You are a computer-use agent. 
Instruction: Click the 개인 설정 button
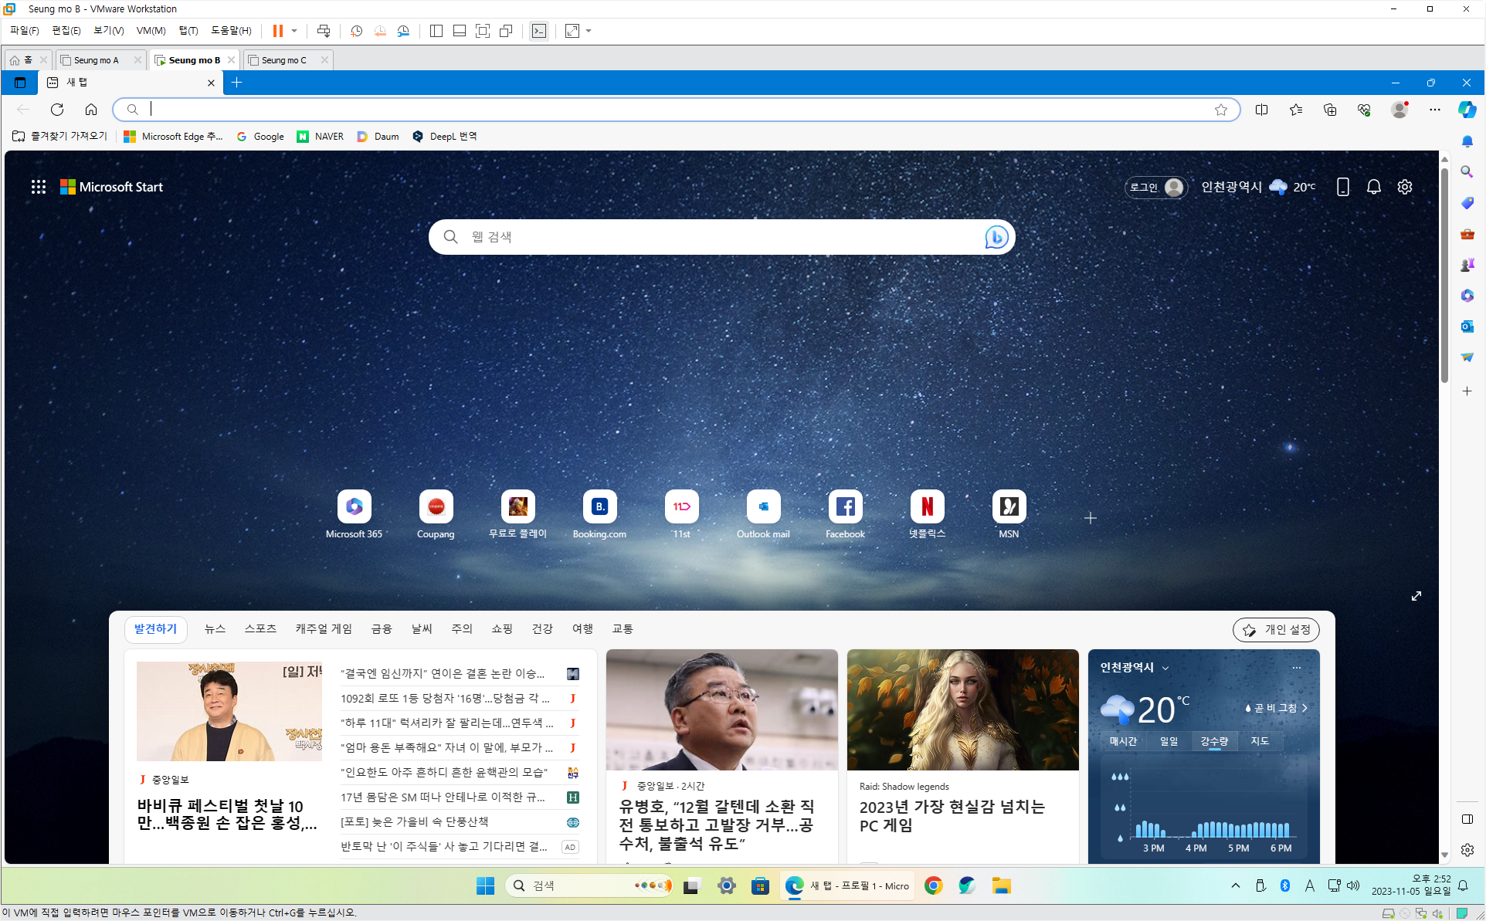pyautogui.click(x=1276, y=629)
